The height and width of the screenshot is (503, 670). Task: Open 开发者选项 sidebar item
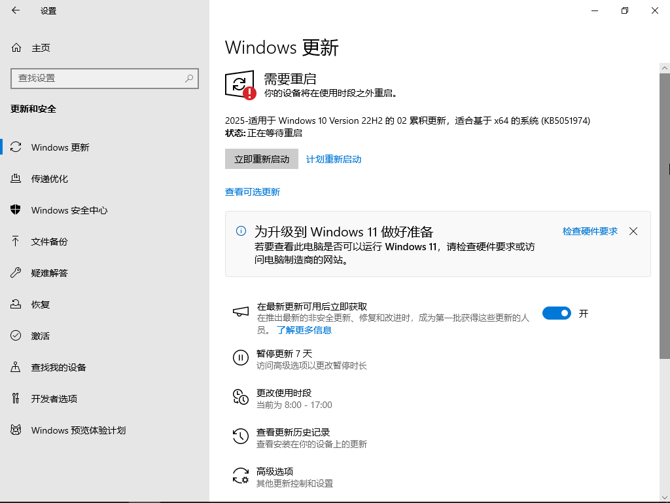coord(54,399)
